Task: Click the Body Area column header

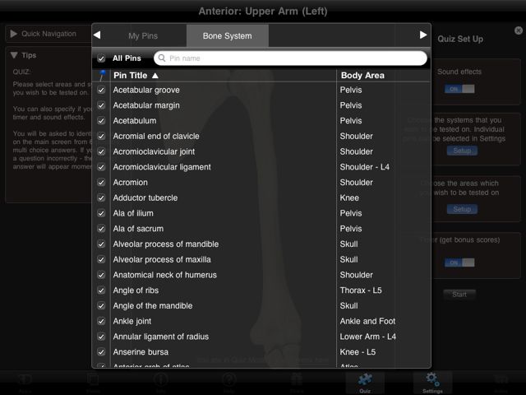Action: tap(362, 76)
